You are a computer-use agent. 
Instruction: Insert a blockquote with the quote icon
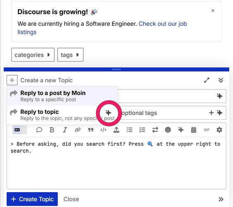91,130
